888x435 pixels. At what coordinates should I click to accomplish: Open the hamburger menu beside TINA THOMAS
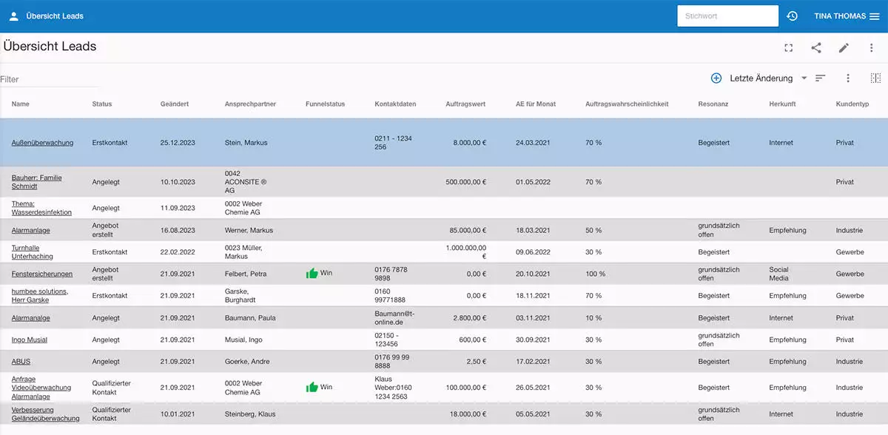point(874,16)
